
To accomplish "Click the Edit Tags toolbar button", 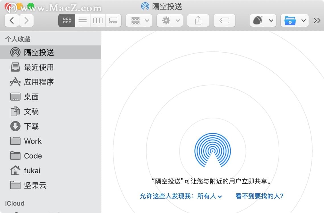I will point(224,20).
